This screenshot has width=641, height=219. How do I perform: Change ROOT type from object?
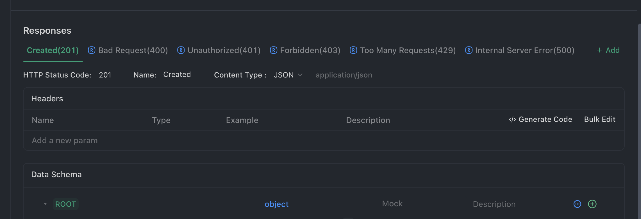pyautogui.click(x=276, y=204)
